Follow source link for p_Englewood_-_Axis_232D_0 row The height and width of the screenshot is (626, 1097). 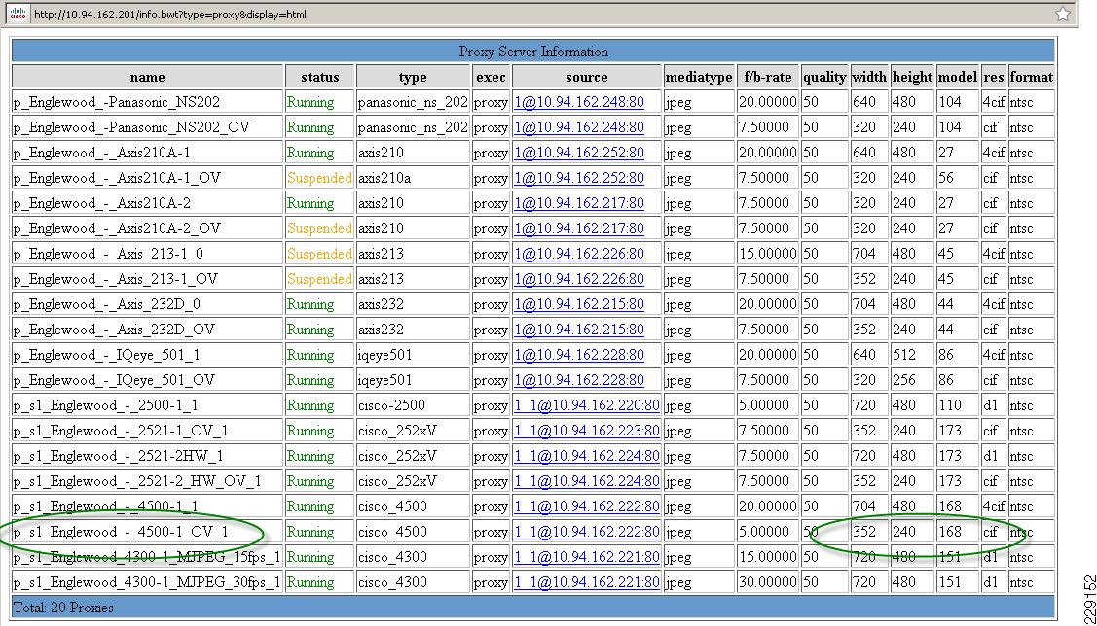579,304
